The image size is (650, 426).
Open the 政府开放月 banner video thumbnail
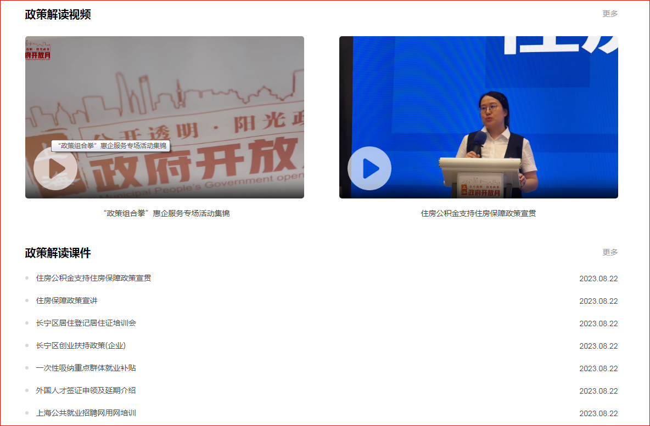(165, 117)
